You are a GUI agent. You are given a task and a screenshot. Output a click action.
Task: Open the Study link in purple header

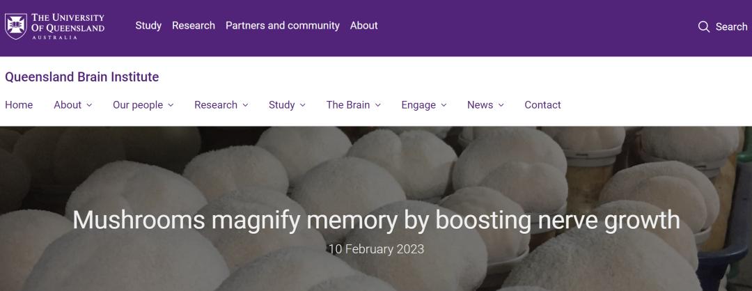click(148, 25)
